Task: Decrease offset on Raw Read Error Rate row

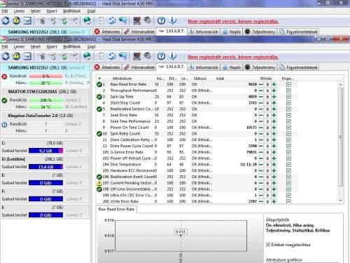Action: point(261,84)
